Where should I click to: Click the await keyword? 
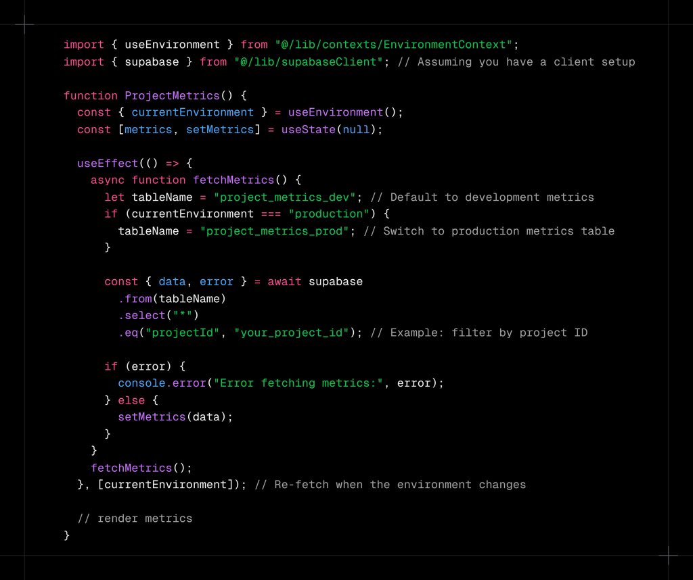284,282
